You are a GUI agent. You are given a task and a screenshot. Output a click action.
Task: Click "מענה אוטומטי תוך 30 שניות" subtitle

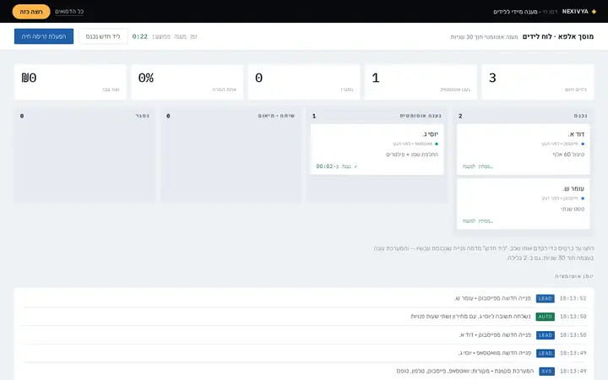click(x=485, y=37)
